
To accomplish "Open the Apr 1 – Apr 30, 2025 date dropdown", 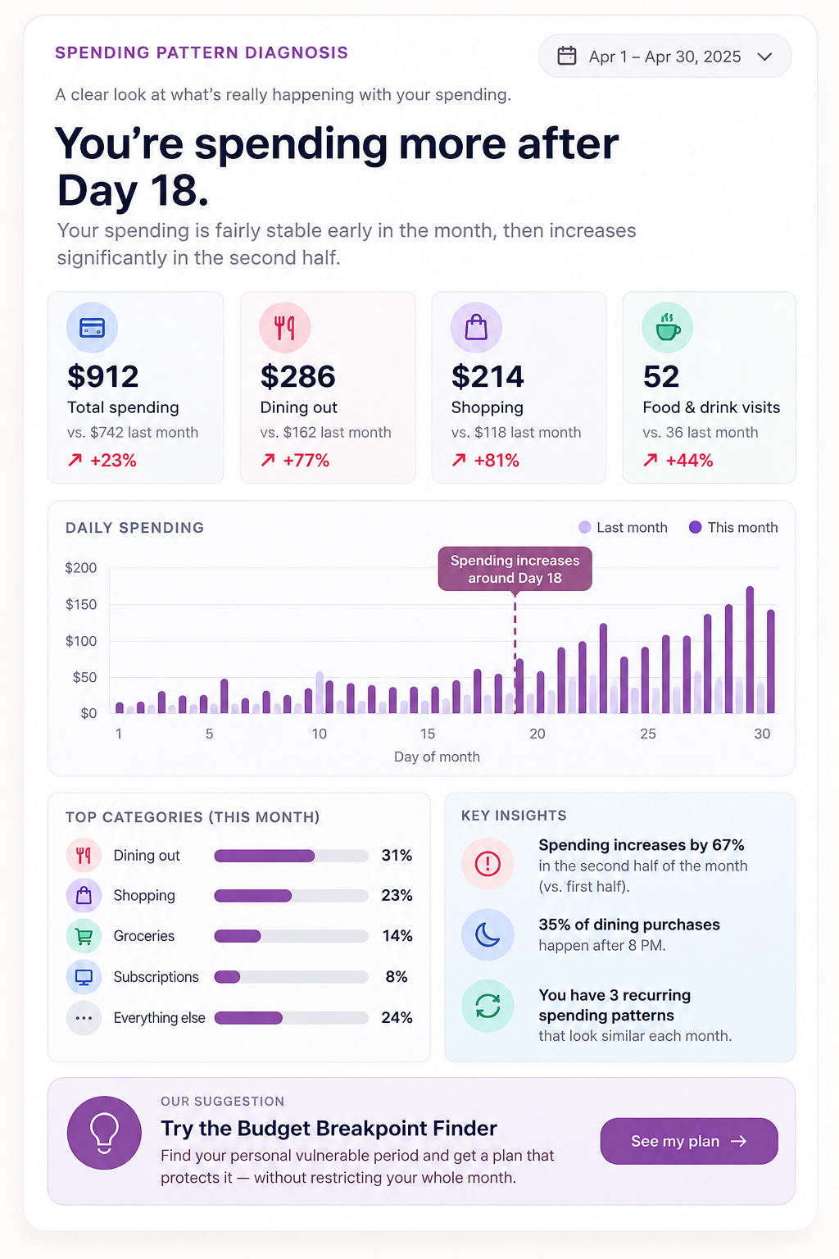I will [x=665, y=56].
